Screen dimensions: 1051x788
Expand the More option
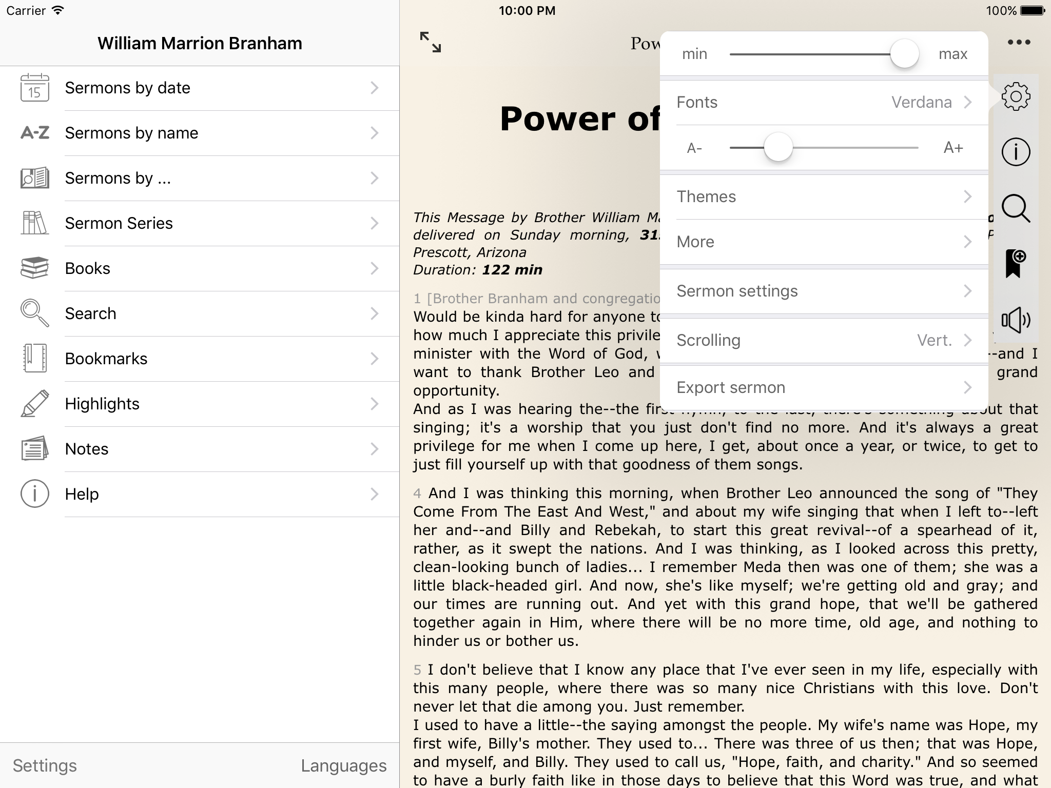[x=824, y=242]
